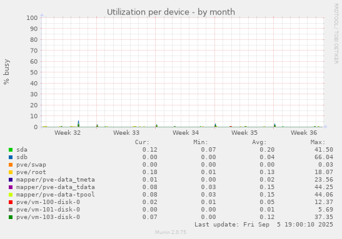This screenshot has width=342, height=239.
Task: Click the pve/swap orange legend swatch
Action: (11, 165)
